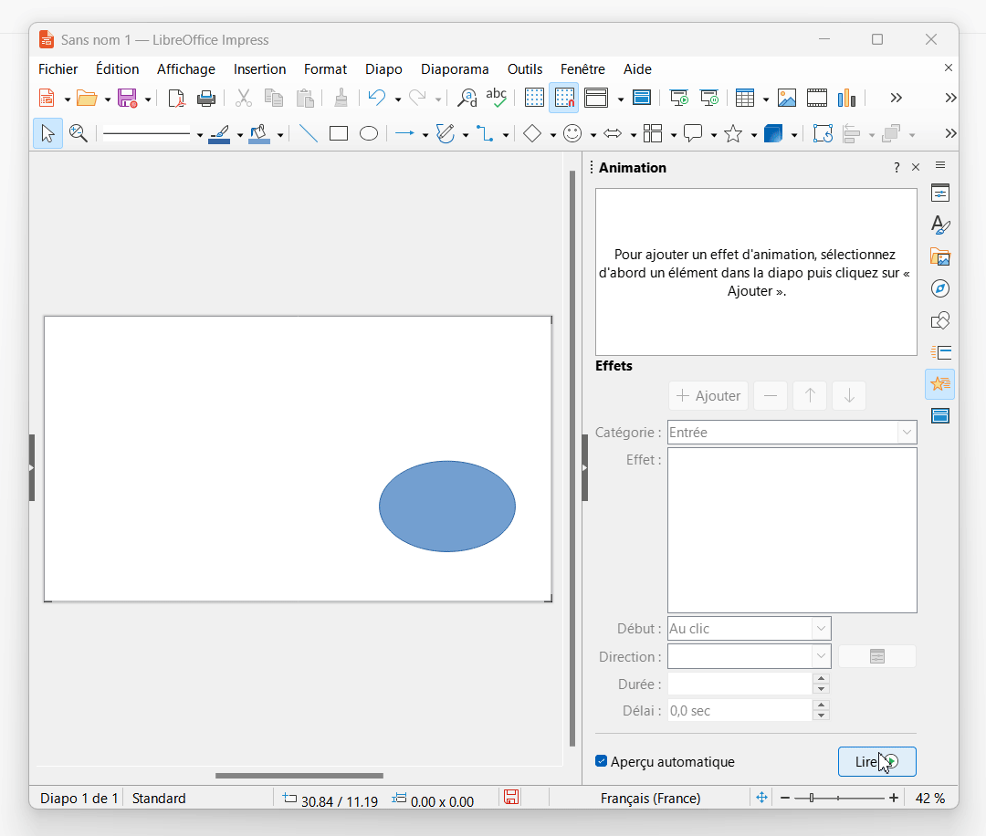The image size is (986, 836).
Task: Select the Line drawing tool
Action: (x=309, y=133)
